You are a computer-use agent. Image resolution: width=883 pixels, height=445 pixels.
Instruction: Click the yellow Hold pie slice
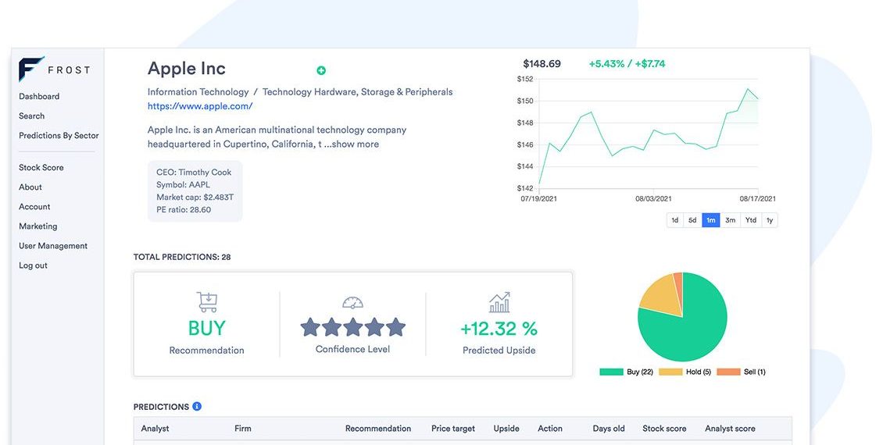tap(660, 295)
